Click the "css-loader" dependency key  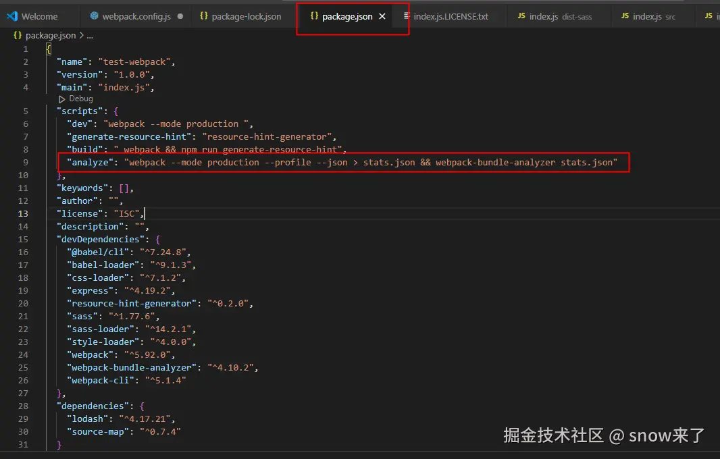(98, 278)
